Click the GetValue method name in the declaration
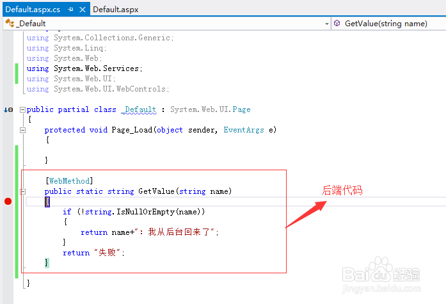 (x=156, y=191)
